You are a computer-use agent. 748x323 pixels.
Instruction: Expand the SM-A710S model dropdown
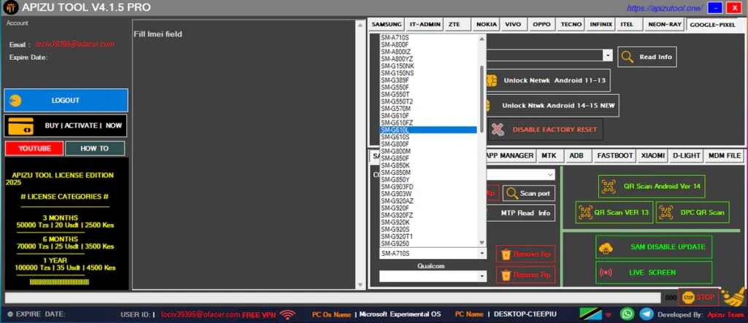click(482, 254)
